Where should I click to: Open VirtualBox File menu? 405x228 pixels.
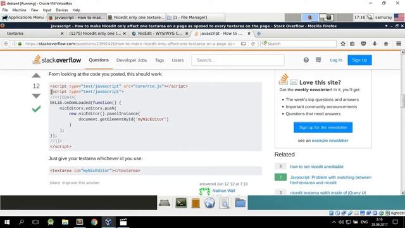(x=5, y=10)
